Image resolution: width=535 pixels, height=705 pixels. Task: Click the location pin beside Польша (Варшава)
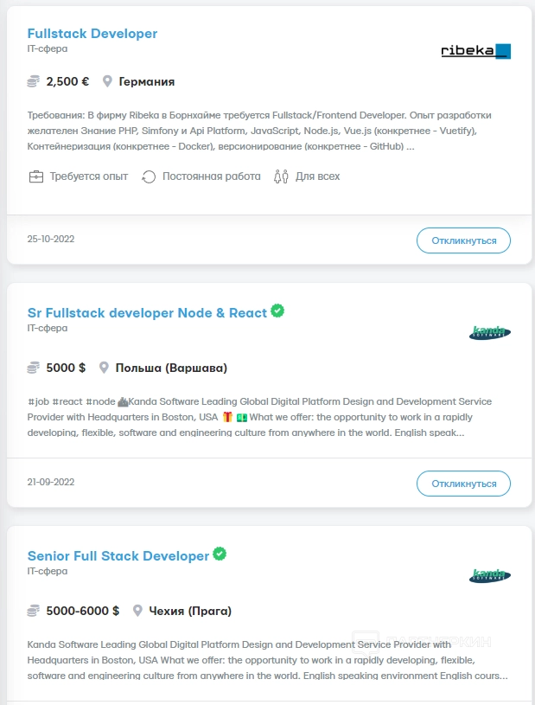[x=104, y=368]
